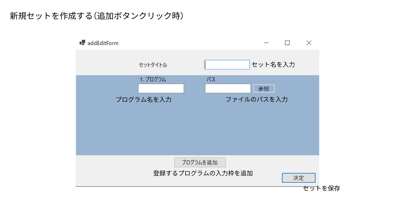399x224 pixels.
Task: Click the 登録するプログラムの入力枠を追加 note
Action: [x=203, y=173]
